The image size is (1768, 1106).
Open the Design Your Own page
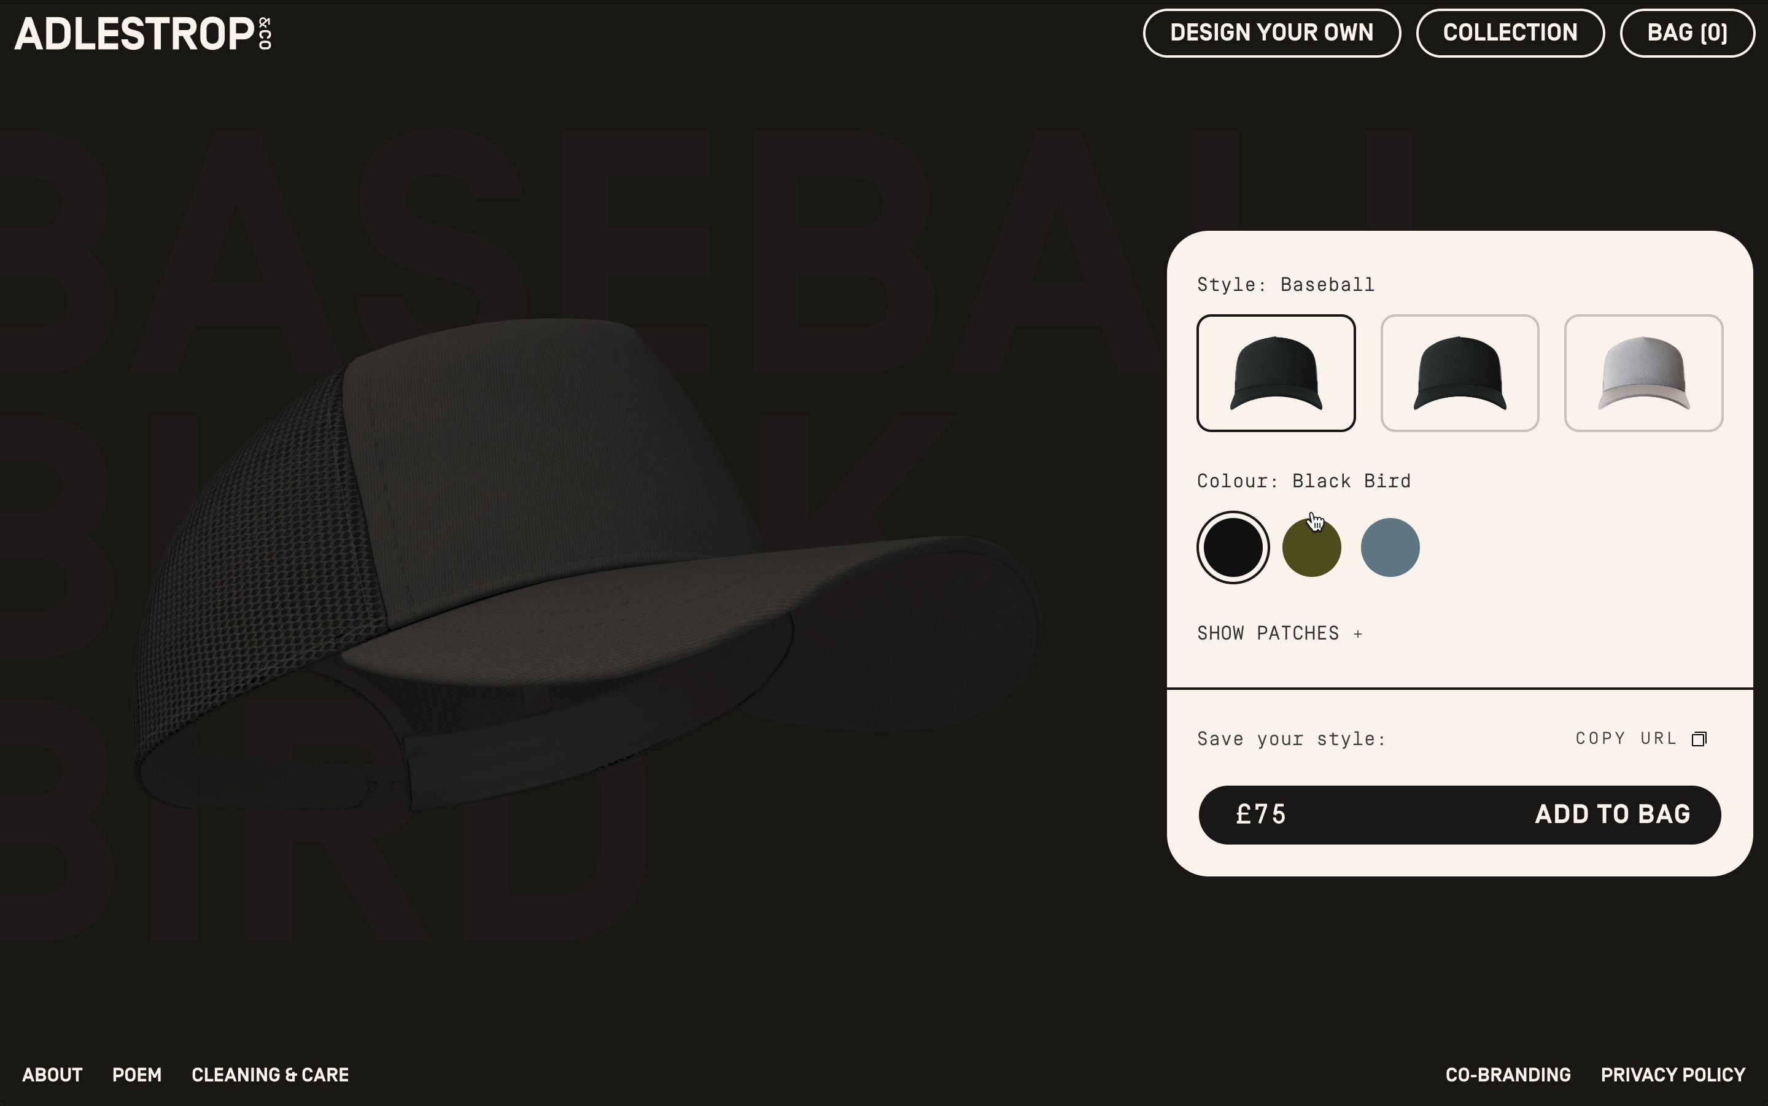1271,33
